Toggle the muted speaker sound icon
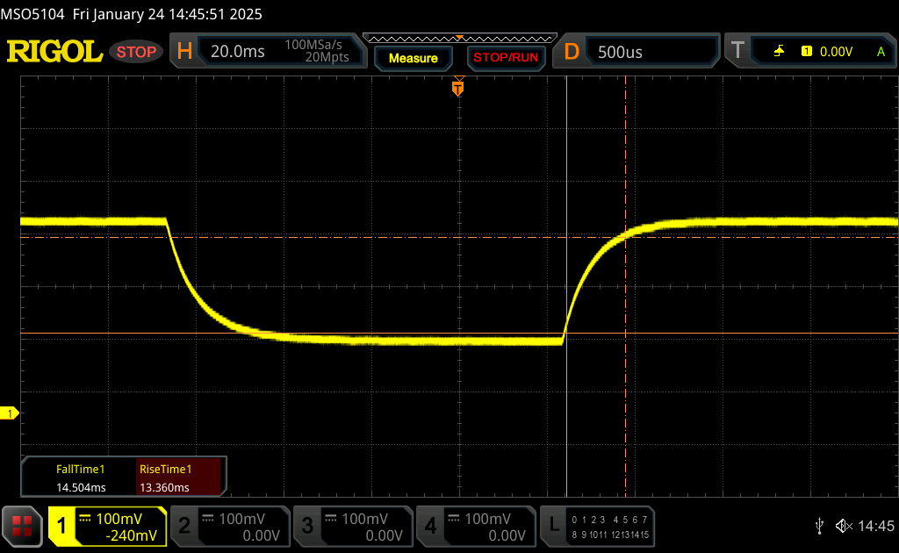This screenshot has width=899, height=553. 843,526
